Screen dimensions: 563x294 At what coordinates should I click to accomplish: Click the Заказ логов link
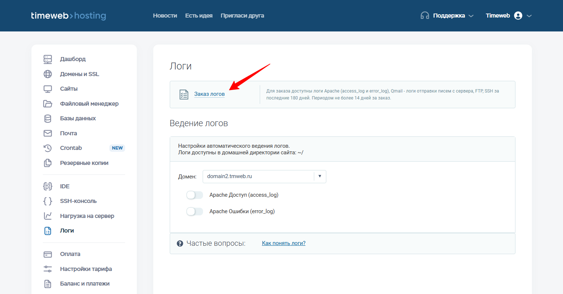[x=209, y=94]
